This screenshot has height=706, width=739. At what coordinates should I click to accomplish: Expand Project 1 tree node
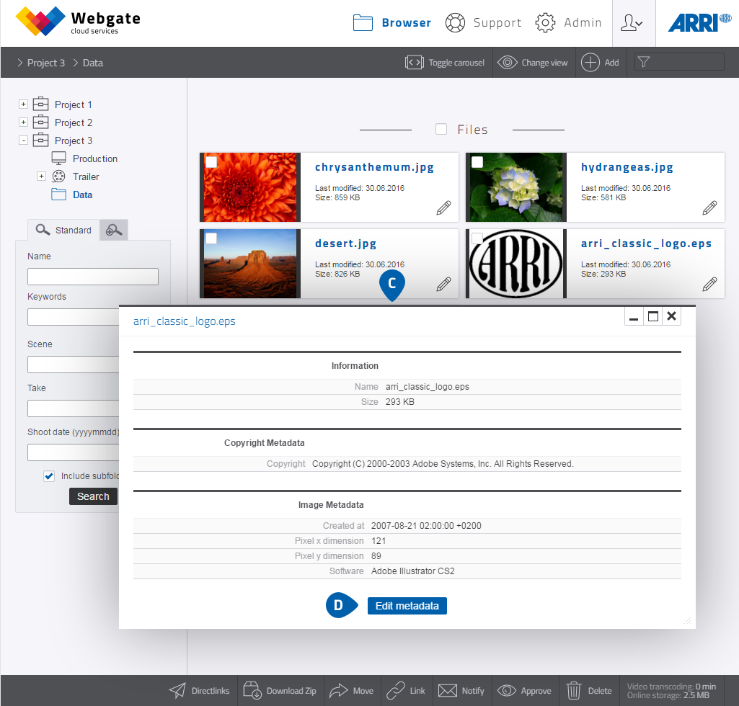pyautogui.click(x=23, y=104)
